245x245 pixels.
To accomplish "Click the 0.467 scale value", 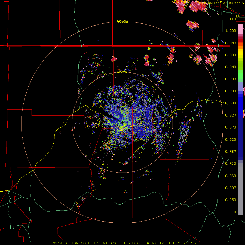I will click(x=231, y=152).
